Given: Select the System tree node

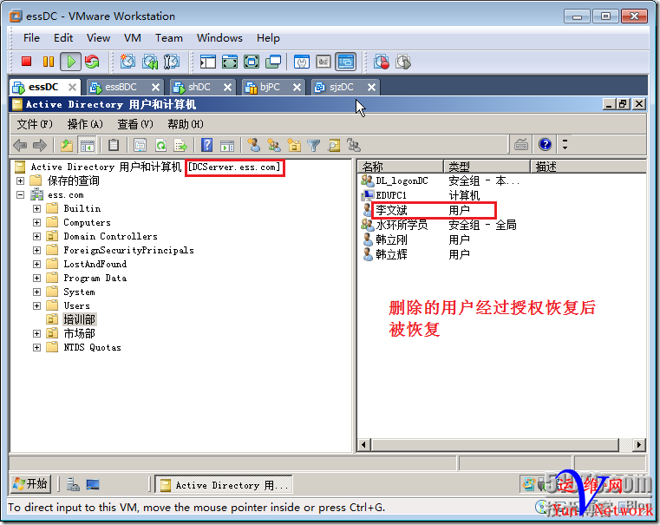Looking at the screenshot, I should pos(79,292).
